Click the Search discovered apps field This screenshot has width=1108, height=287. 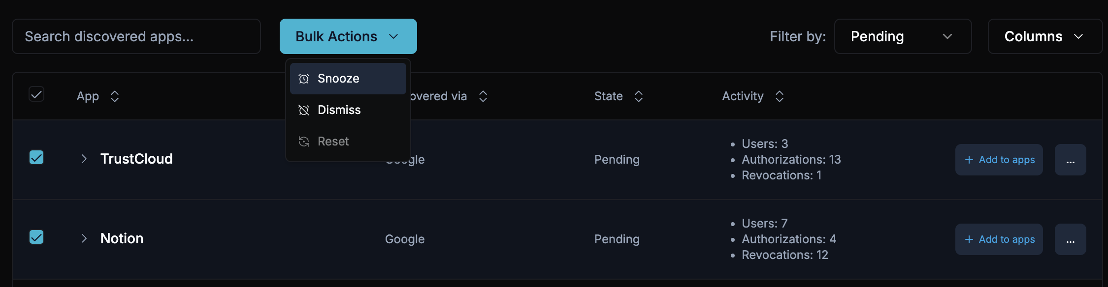coord(137,36)
